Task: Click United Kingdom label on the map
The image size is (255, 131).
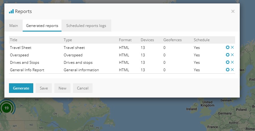Action: [207, 104]
